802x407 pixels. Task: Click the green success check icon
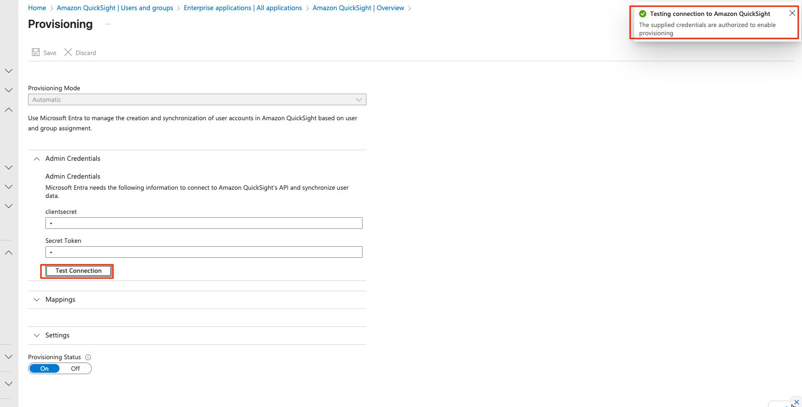[x=642, y=14]
